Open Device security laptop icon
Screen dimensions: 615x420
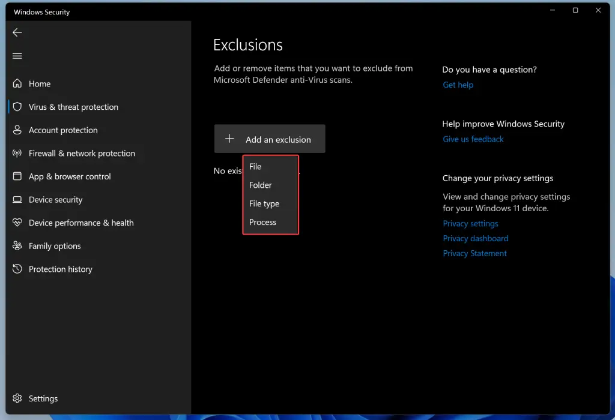pyautogui.click(x=17, y=200)
